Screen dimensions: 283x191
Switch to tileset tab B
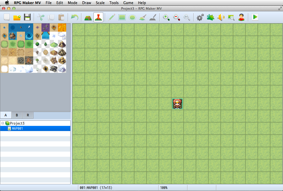pos(17,115)
